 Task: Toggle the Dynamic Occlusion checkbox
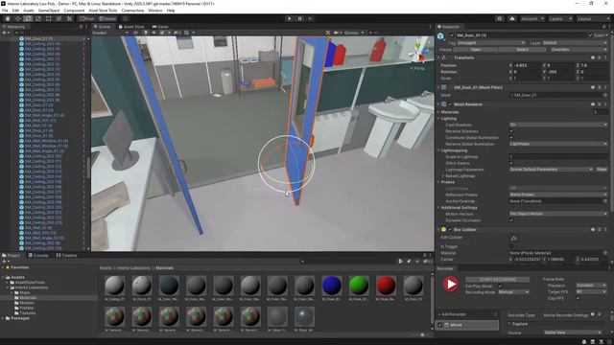pyautogui.click(x=511, y=220)
